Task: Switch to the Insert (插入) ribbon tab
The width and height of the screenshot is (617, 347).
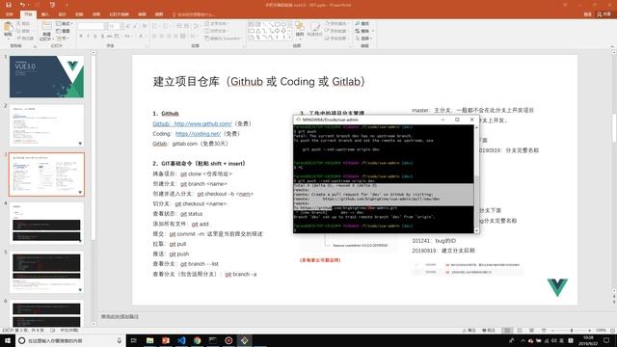Action: click(45, 14)
